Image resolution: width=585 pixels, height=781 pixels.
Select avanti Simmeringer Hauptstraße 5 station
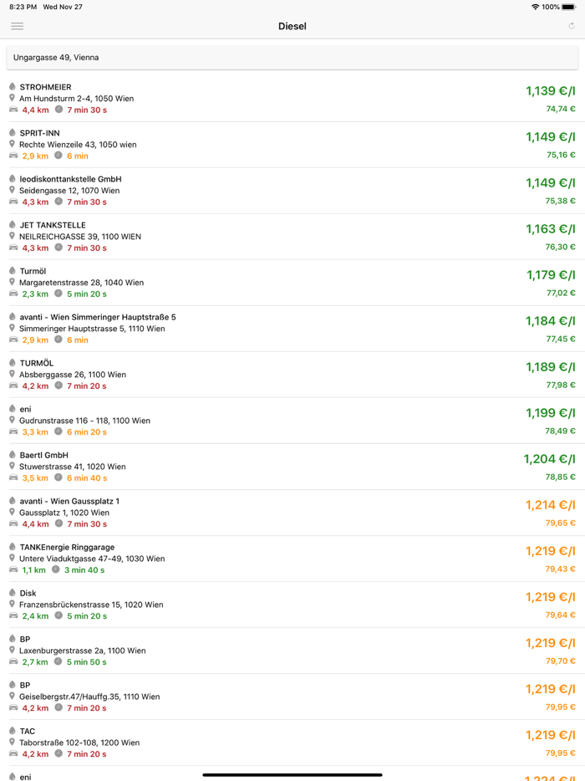(251, 328)
